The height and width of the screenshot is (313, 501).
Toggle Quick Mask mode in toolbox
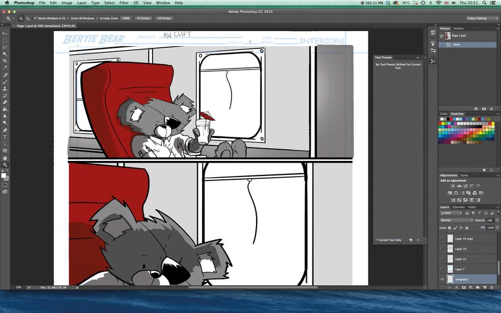[x=5, y=185]
